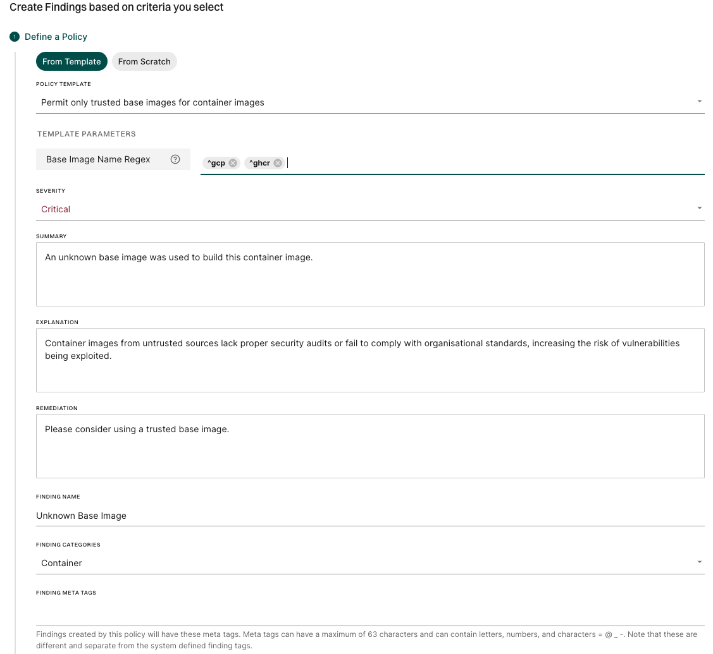Click the Severity dropdown arrow

[x=700, y=207]
